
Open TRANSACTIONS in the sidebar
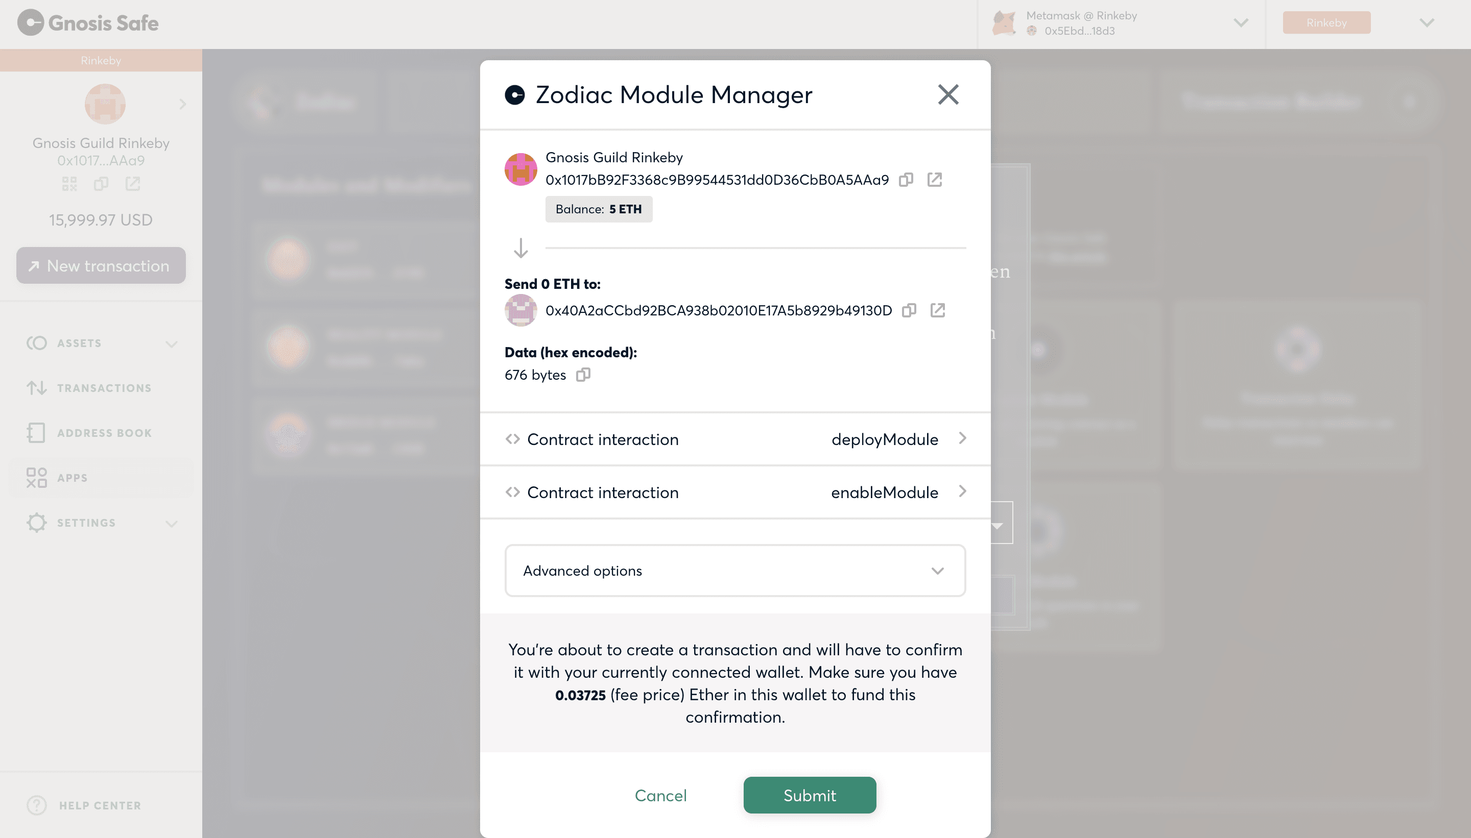click(x=105, y=388)
